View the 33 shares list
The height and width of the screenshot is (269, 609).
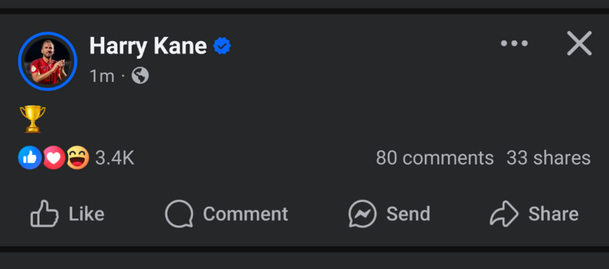pos(548,158)
